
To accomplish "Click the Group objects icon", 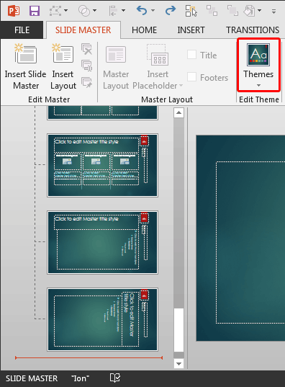I will point(212,11).
